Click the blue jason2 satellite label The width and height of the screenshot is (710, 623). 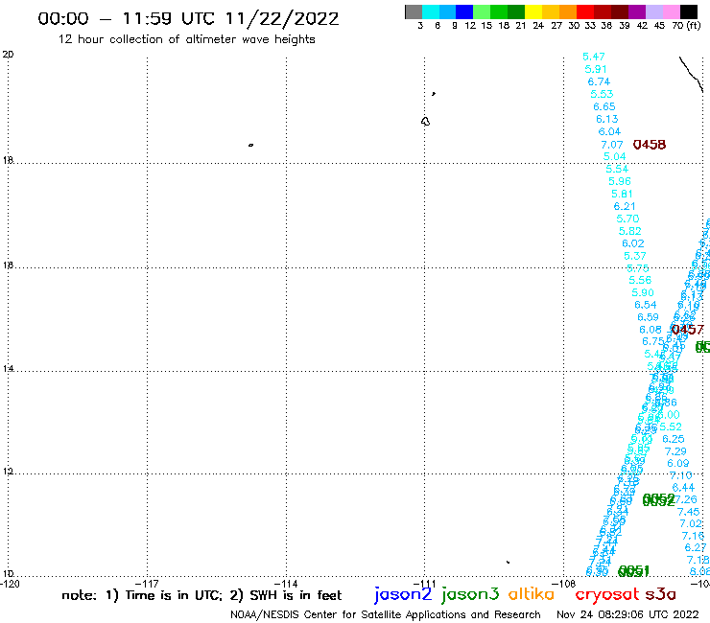403,595
